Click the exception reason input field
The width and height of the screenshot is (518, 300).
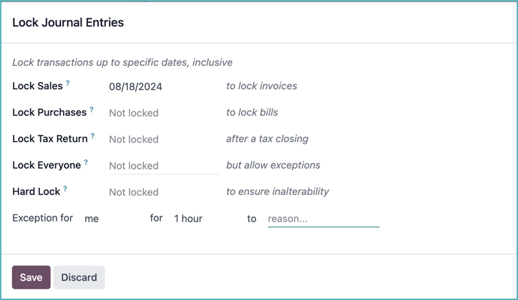click(323, 219)
